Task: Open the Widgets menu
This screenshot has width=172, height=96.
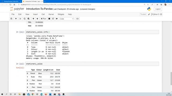Action: point(61,14)
